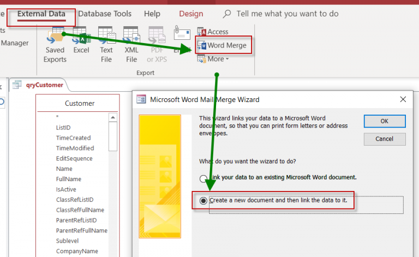Select the CompanyName field in Customer table
419x257 pixels.
[79, 252]
